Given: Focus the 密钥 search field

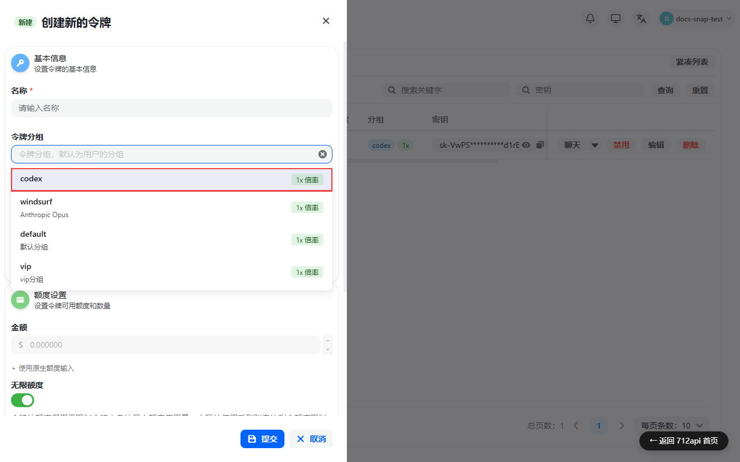Looking at the screenshot, I should pos(580,90).
